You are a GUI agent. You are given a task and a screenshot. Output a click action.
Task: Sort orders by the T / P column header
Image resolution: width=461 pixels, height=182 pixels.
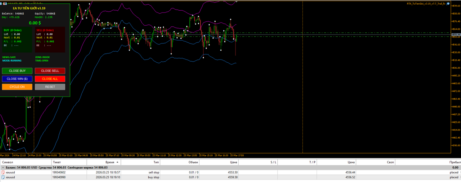coord(297,162)
